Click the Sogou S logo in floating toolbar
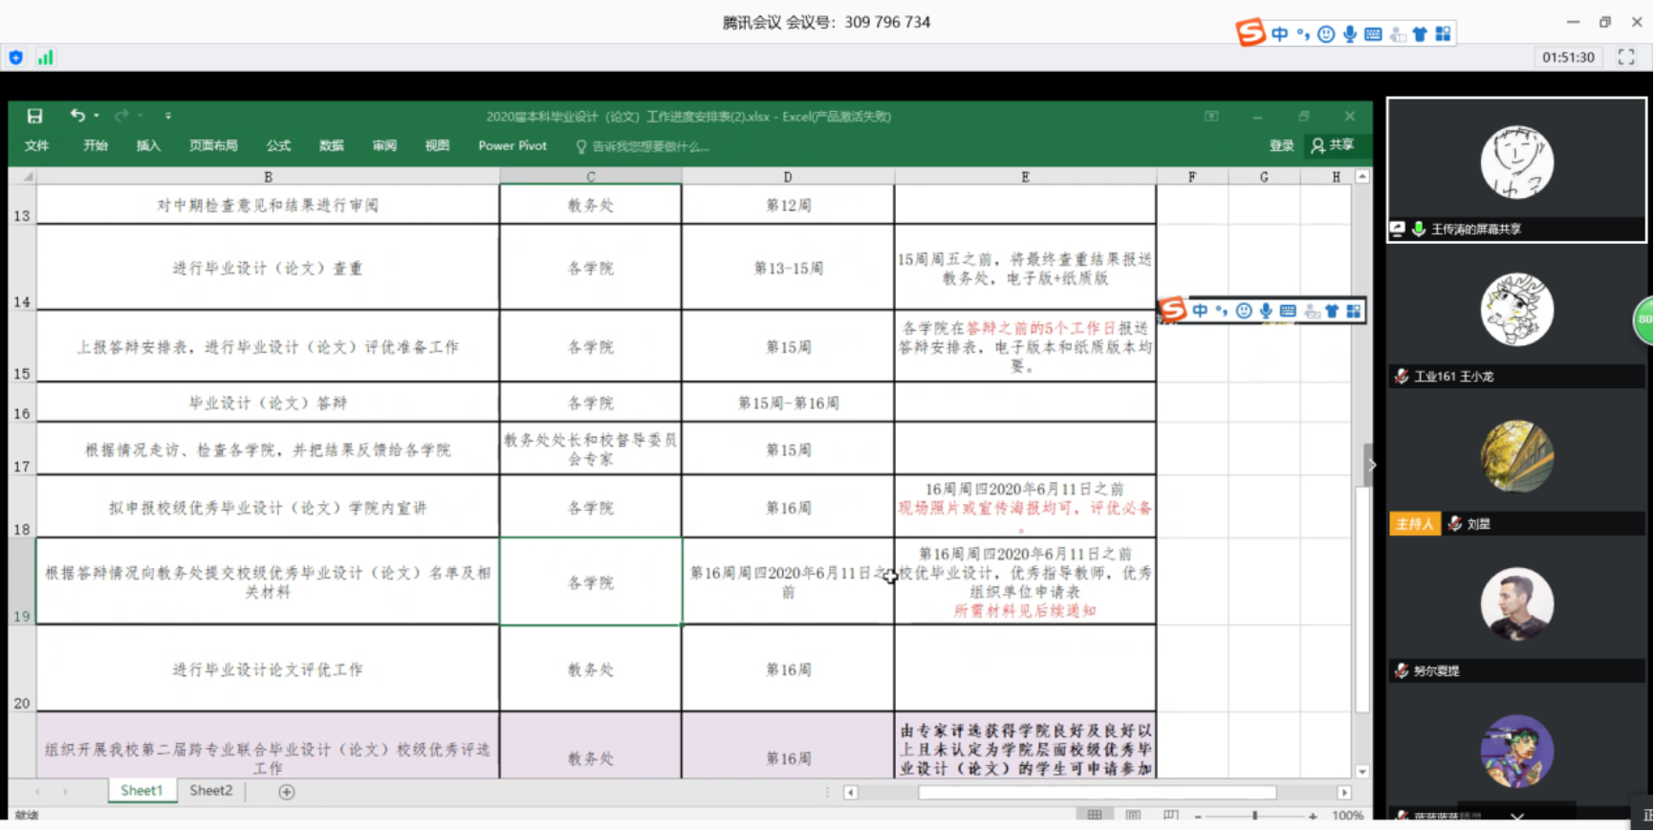The width and height of the screenshot is (1654, 831). (1173, 310)
